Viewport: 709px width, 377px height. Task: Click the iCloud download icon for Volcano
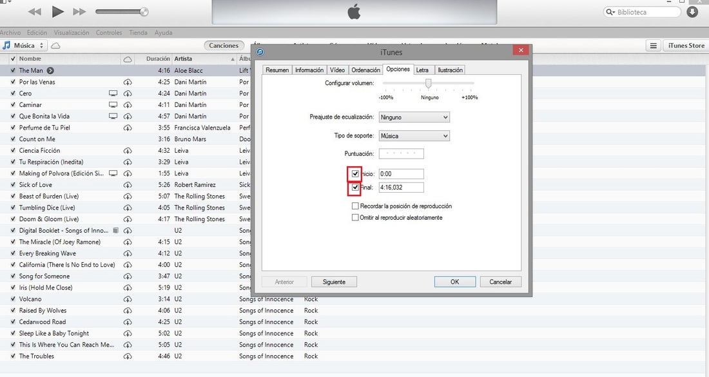(128, 299)
